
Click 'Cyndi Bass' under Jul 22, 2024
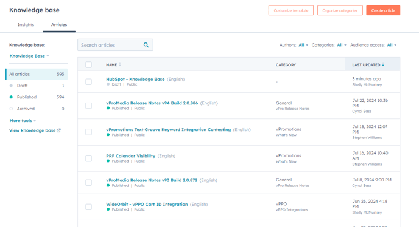coord(362,111)
